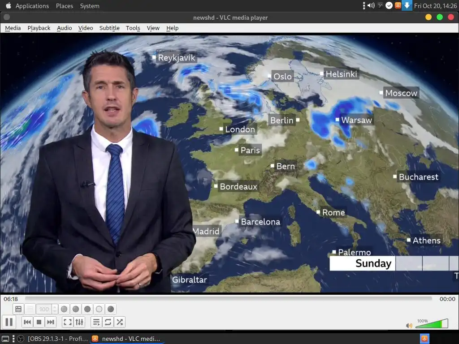Screen dimensions: 459x344
Task: Pause the video playback
Action: tap(9, 322)
